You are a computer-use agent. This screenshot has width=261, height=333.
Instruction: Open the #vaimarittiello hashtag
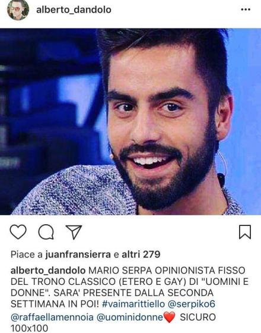(133, 304)
